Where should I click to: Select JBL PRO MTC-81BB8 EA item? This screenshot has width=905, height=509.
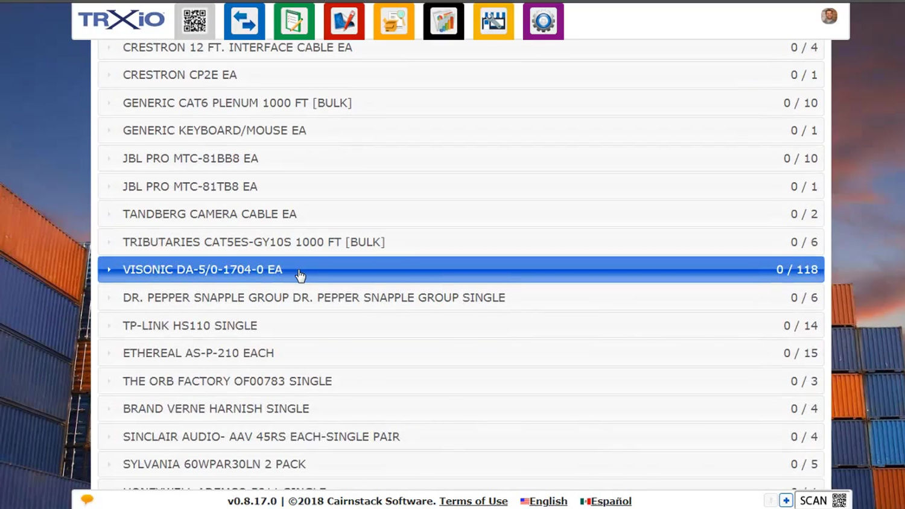click(190, 158)
